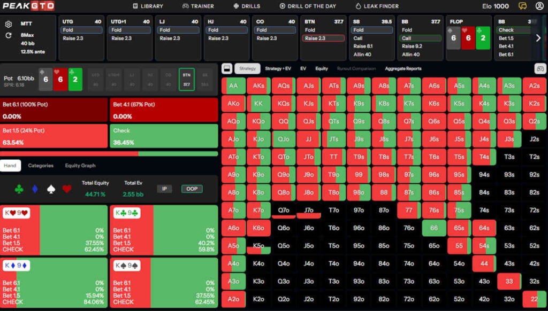The height and width of the screenshot is (311, 548).
Task: Click the refresh/reset arrow icon
Action: coord(9,35)
